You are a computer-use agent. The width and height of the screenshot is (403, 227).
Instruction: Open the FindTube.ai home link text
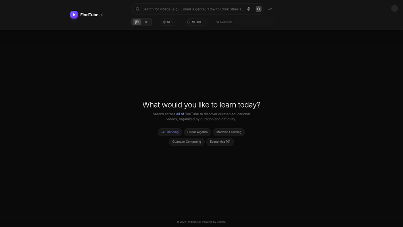(91, 15)
